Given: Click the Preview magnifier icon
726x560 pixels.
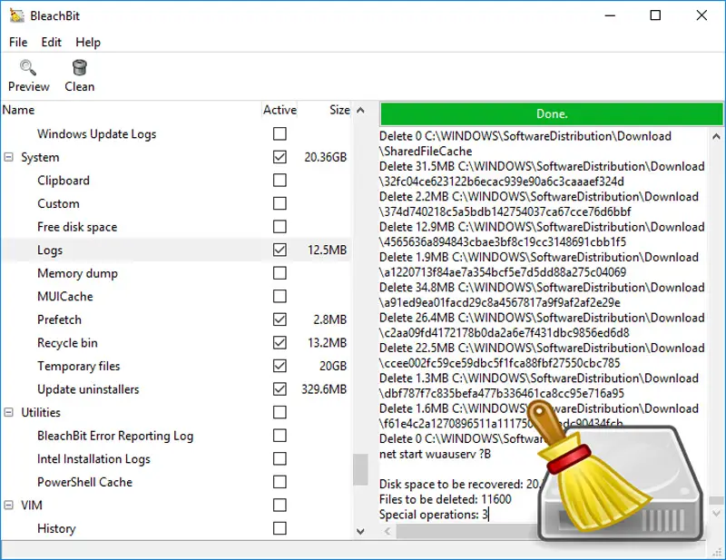Looking at the screenshot, I should tap(28, 68).
